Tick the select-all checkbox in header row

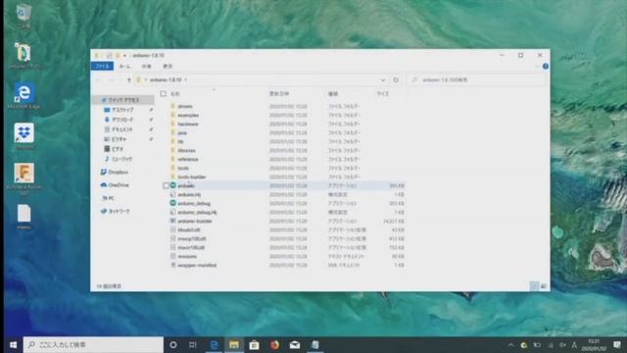click(164, 94)
